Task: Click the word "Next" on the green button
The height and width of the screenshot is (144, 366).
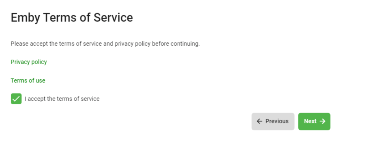Action: (x=310, y=121)
